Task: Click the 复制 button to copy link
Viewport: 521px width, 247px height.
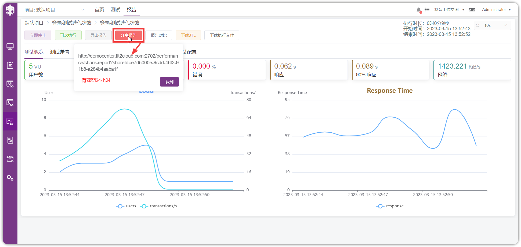Action: click(x=169, y=82)
